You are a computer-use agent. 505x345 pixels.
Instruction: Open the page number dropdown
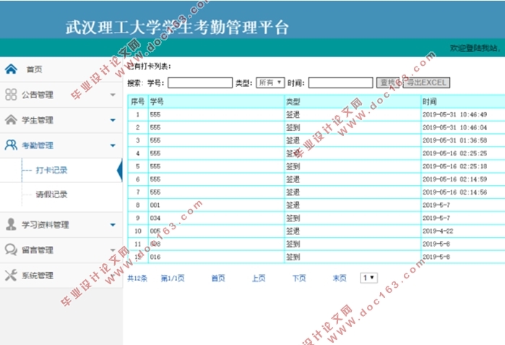coord(368,278)
